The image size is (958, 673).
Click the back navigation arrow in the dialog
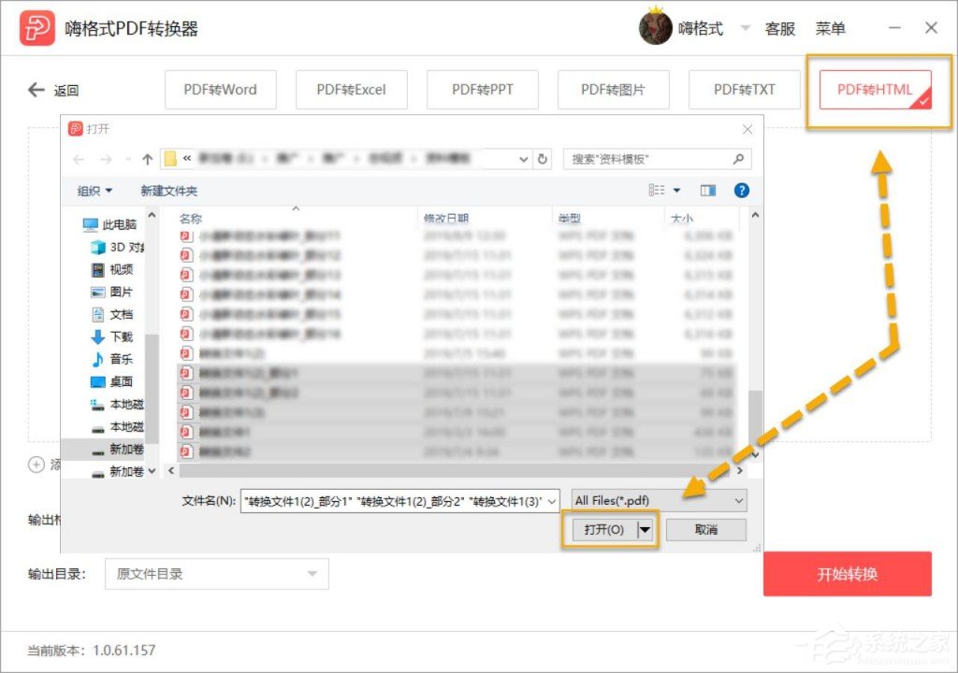point(79,159)
